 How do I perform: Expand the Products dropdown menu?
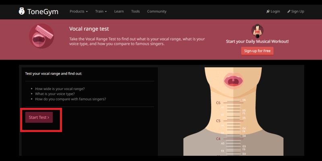pyautogui.click(x=78, y=11)
